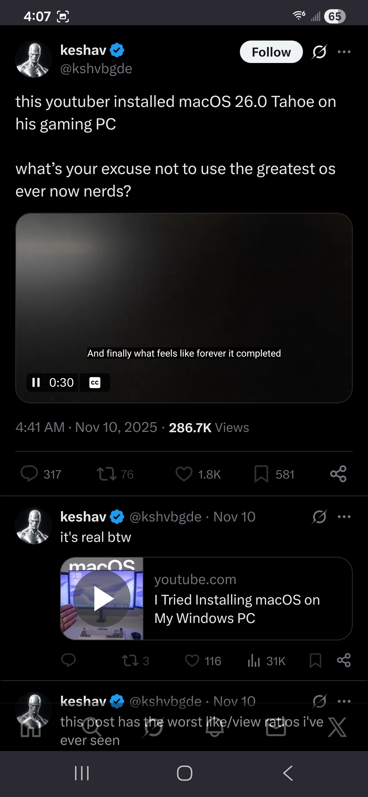Toggle closed captions on the video

[95, 382]
